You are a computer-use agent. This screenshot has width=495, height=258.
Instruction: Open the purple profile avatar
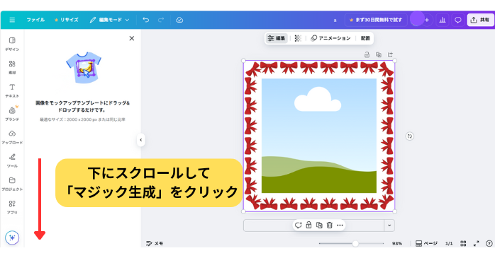(x=417, y=19)
